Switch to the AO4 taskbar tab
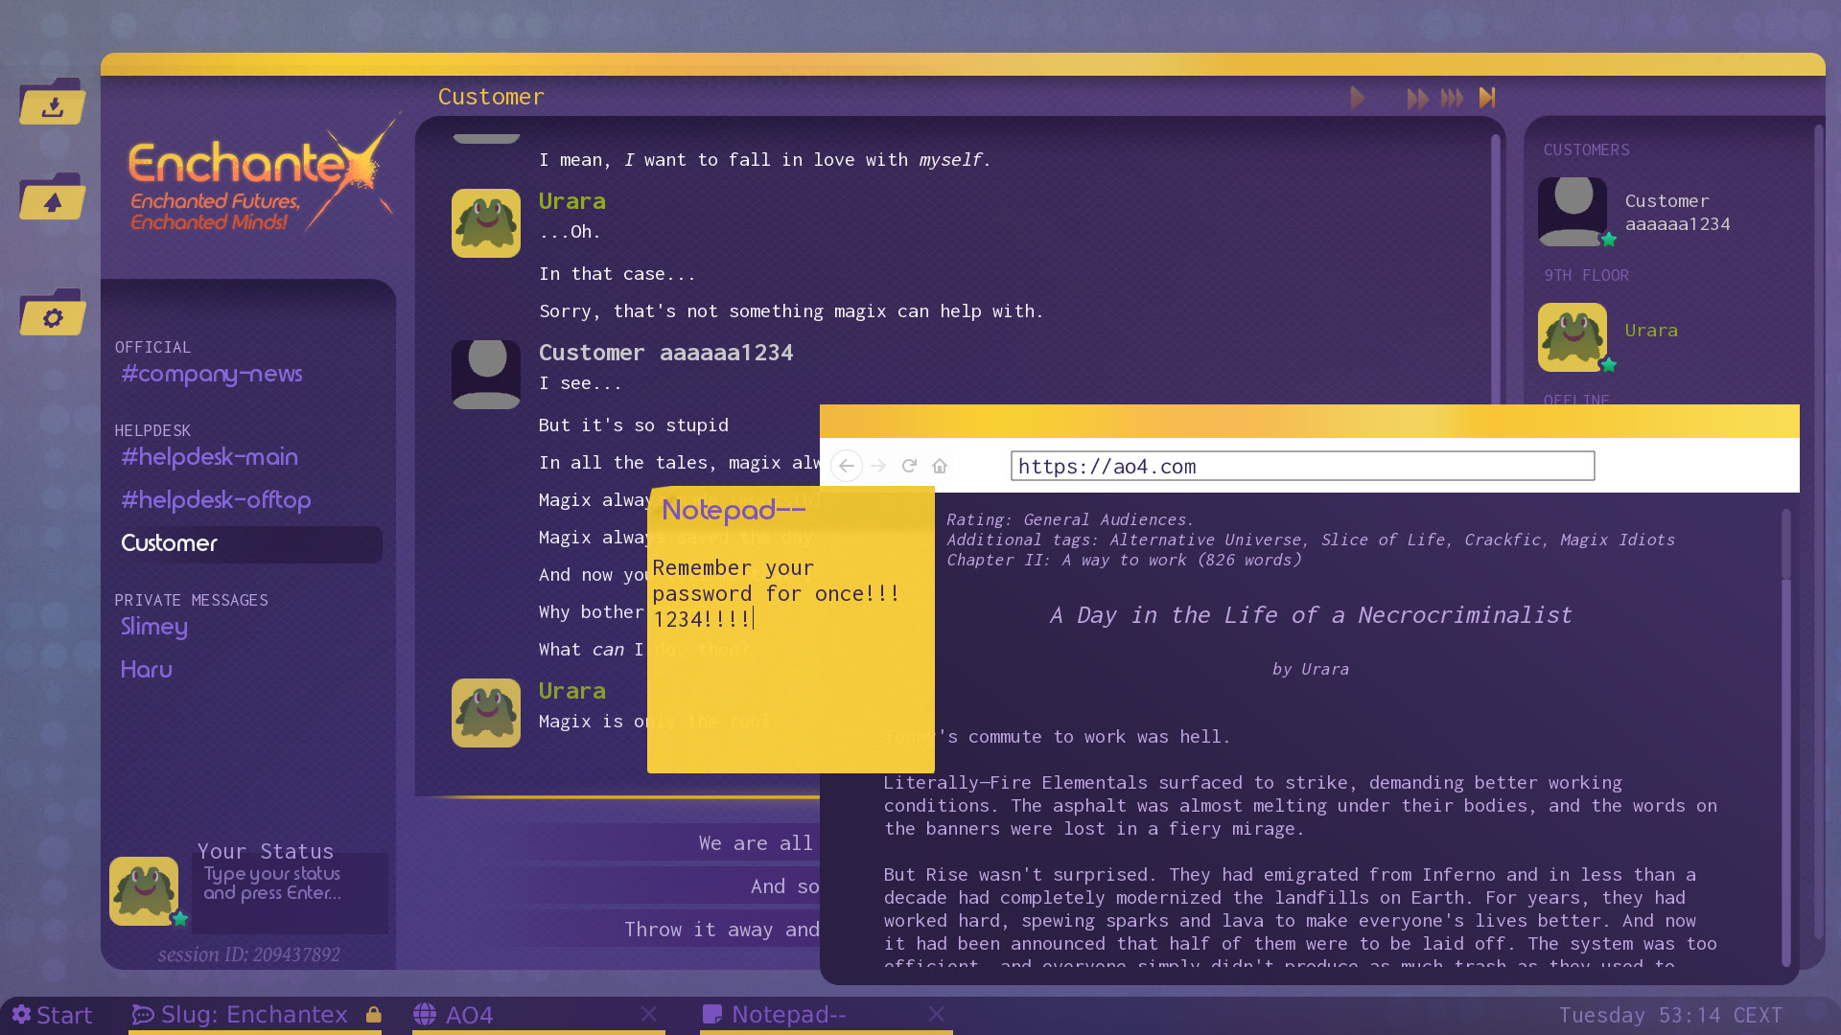Screen dimensions: 1841x1035 (470, 1015)
